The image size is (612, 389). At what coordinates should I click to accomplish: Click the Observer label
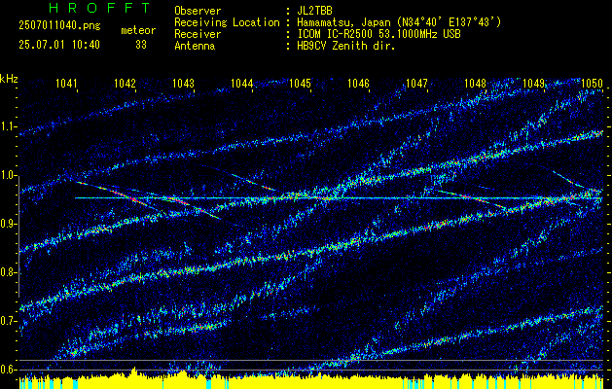point(198,11)
